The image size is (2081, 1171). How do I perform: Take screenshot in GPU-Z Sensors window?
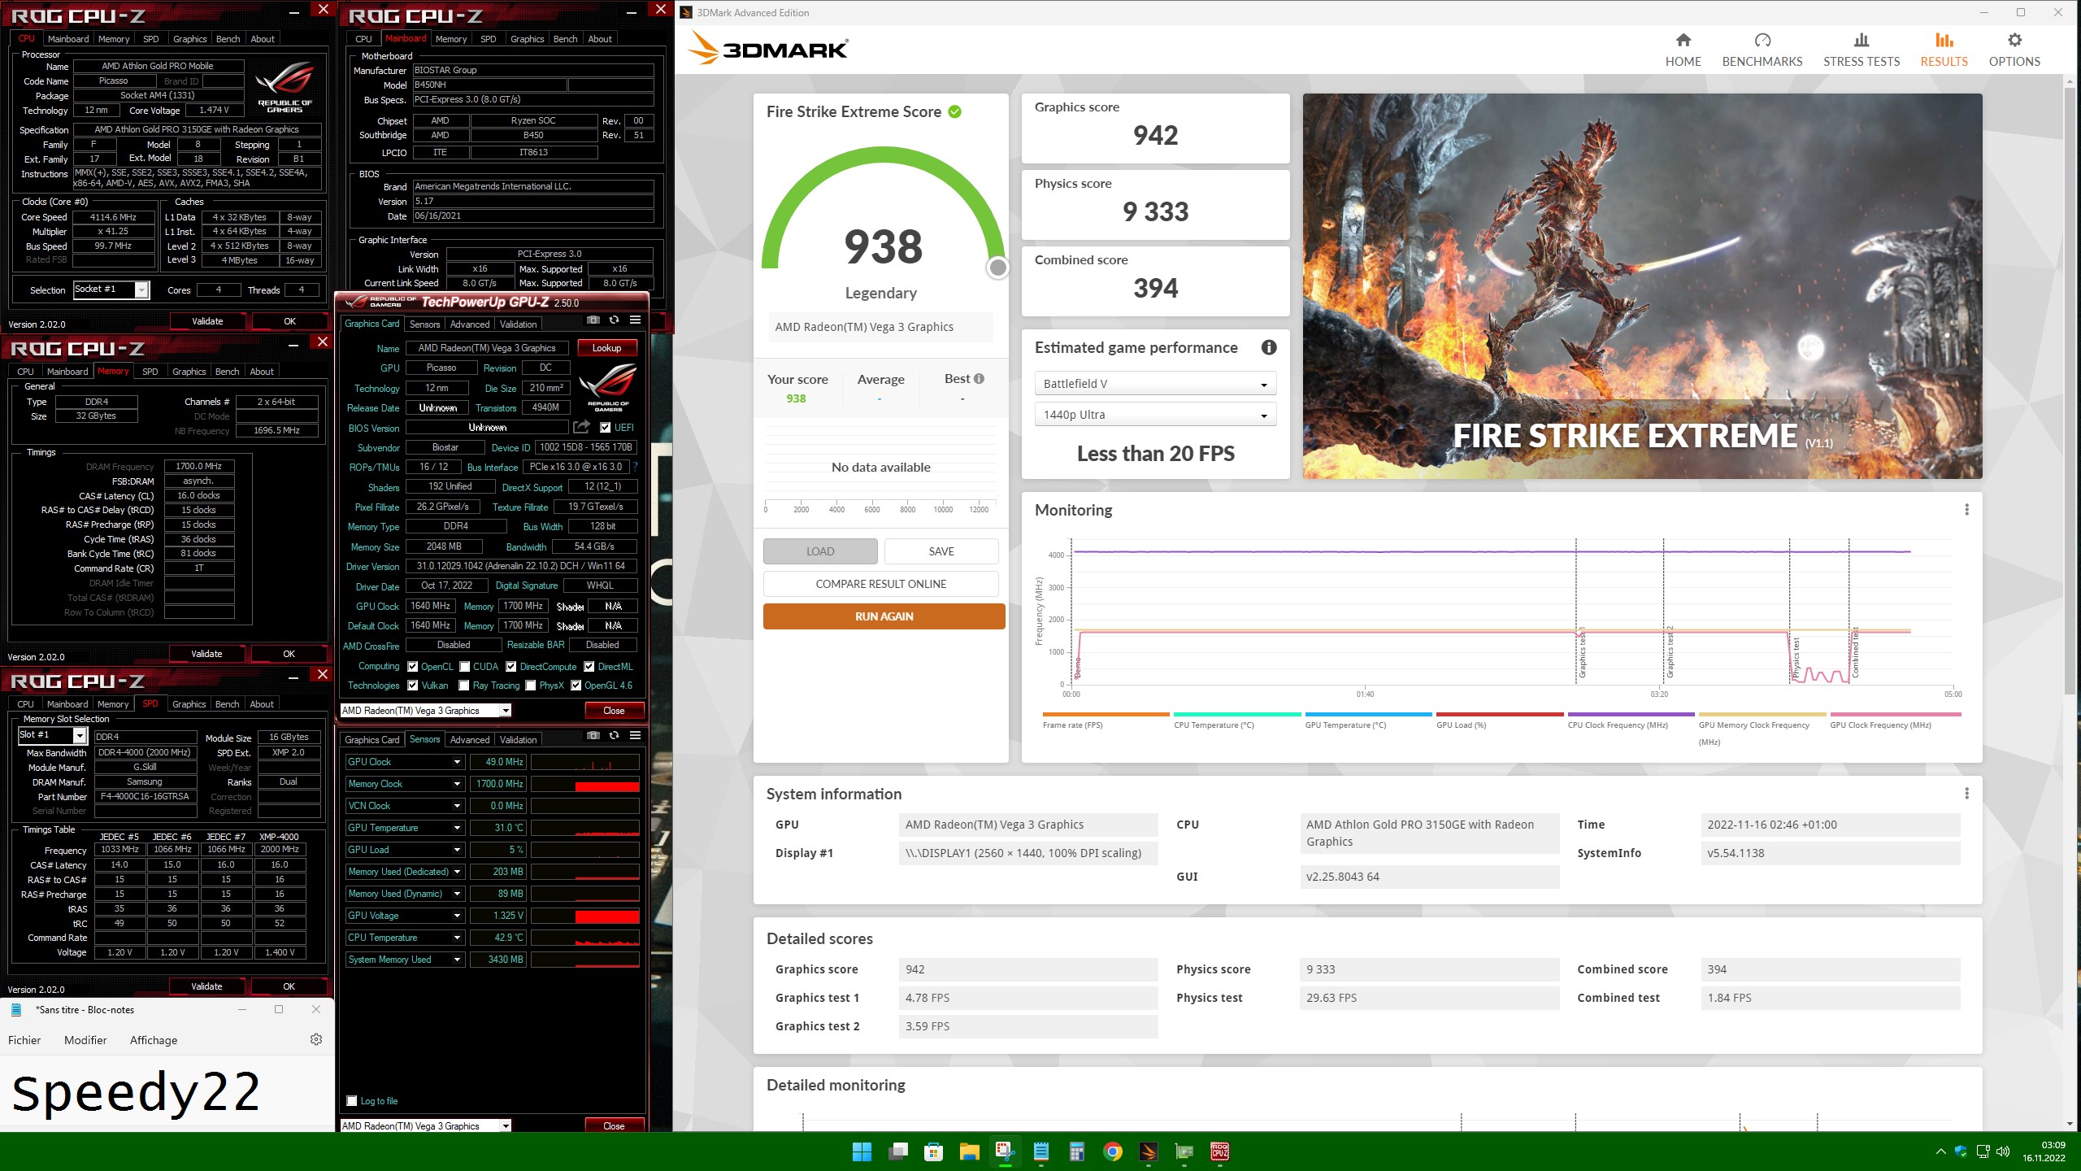pyautogui.click(x=593, y=736)
